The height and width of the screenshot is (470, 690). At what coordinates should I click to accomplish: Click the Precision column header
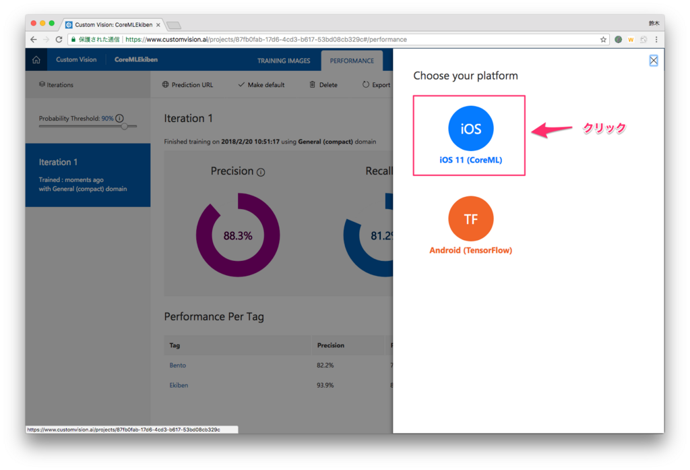point(331,345)
